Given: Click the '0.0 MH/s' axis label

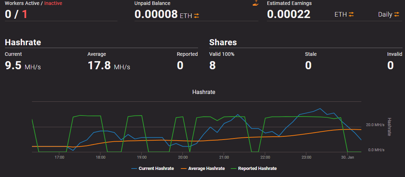Looking at the screenshot, I should click(x=376, y=150).
